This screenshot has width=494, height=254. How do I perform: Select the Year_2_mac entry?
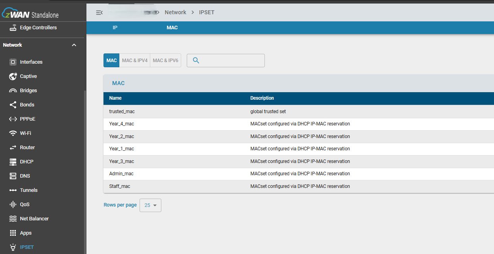click(299, 136)
